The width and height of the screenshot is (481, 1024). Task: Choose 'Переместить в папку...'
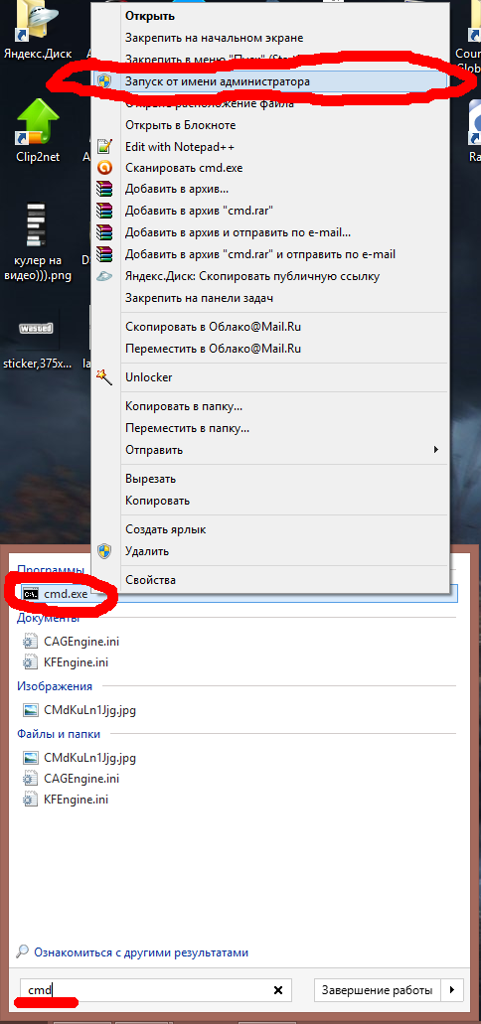click(270, 428)
